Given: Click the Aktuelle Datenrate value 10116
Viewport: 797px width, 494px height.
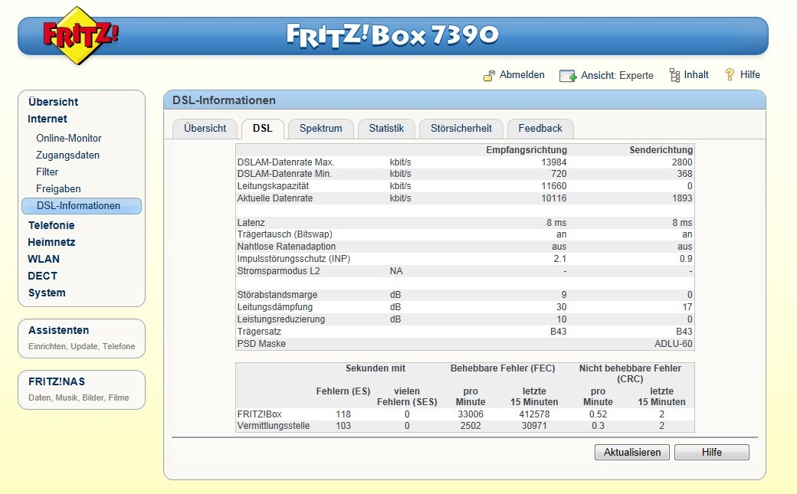Looking at the screenshot, I should tap(553, 198).
